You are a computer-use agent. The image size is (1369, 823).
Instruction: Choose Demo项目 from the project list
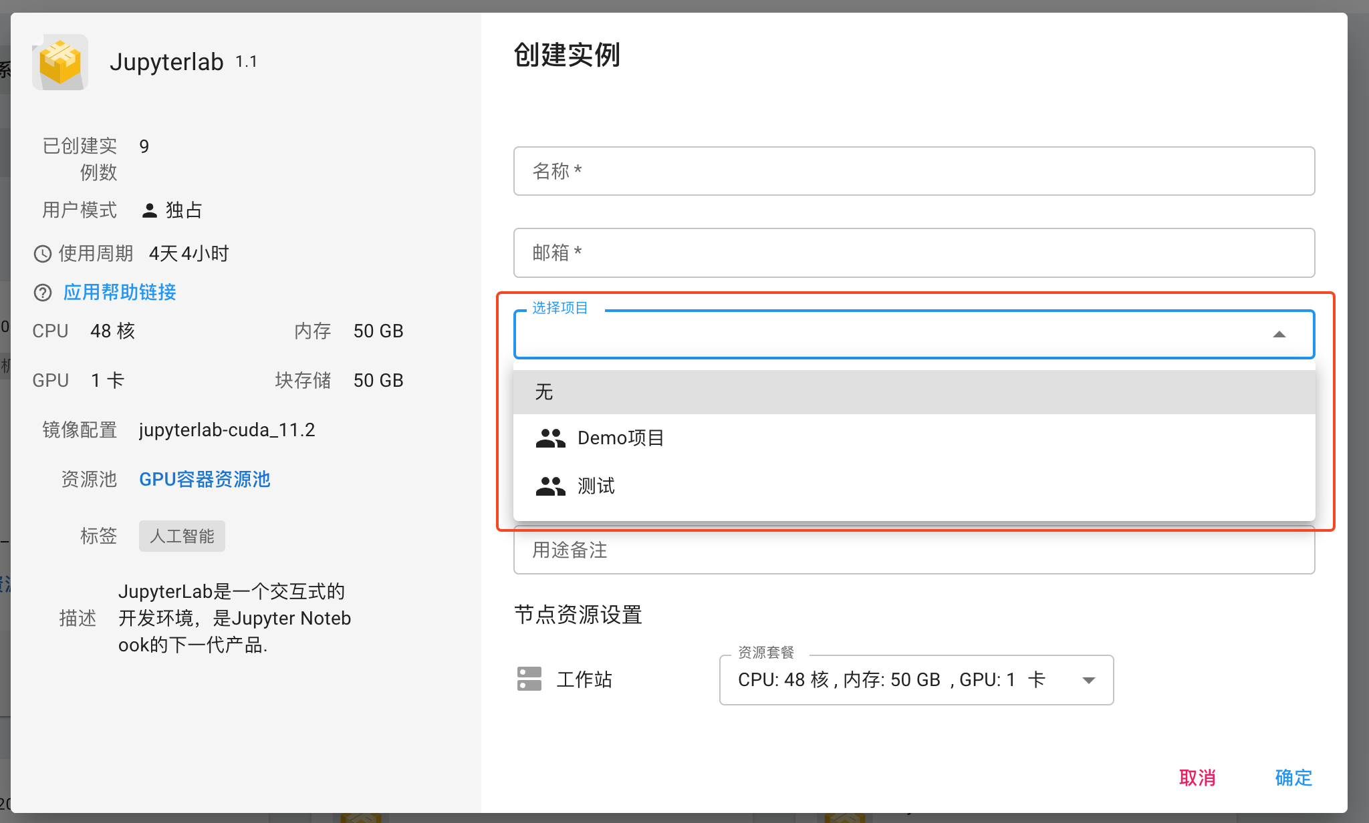click(914, 438)
